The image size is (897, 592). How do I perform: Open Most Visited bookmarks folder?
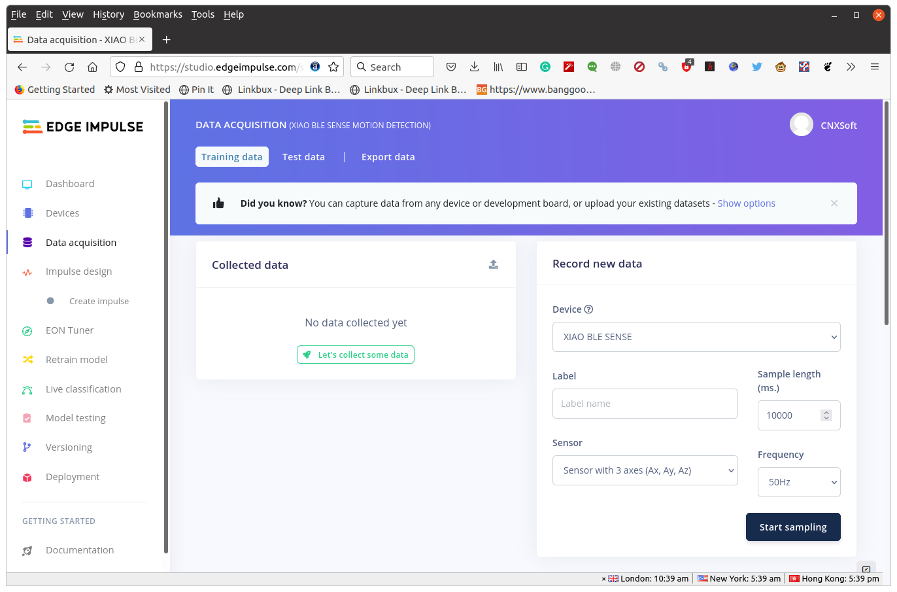click(x=137, y=90)
